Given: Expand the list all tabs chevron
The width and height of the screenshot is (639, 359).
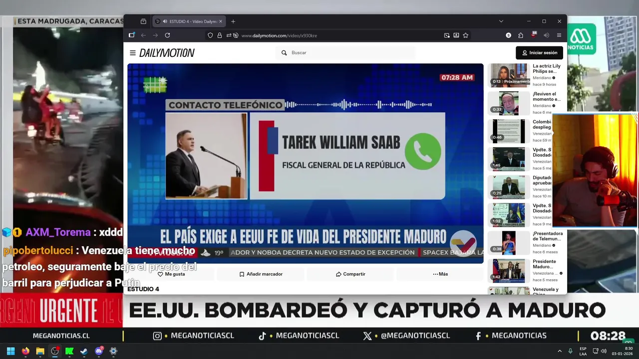Looking at the screenshot, I should coord(501,21).
